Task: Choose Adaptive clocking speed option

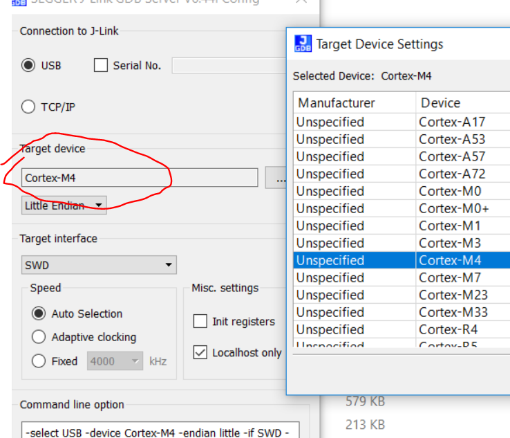Action: [39, 337]
